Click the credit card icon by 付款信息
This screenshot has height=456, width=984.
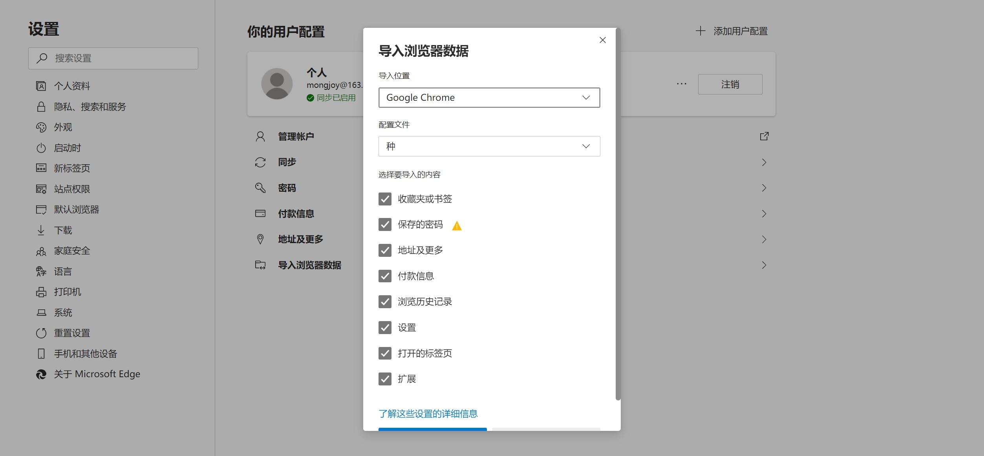[260, 214]
